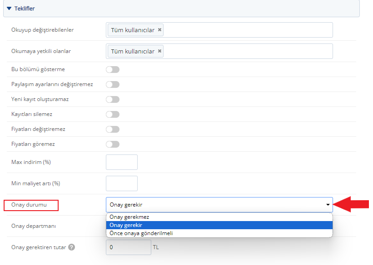373x265 pixels.
Task: Turn on Yeni kayıt oluşturamaz toggle
Action: 113,99
